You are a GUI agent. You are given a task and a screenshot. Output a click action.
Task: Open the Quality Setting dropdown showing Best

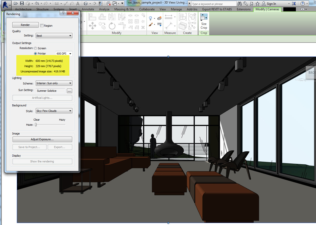click(54, 35)
